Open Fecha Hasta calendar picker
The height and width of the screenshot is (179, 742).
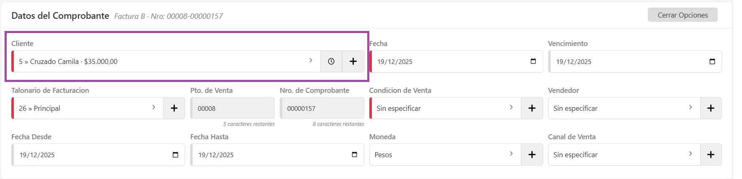click(x=354, y=155)
